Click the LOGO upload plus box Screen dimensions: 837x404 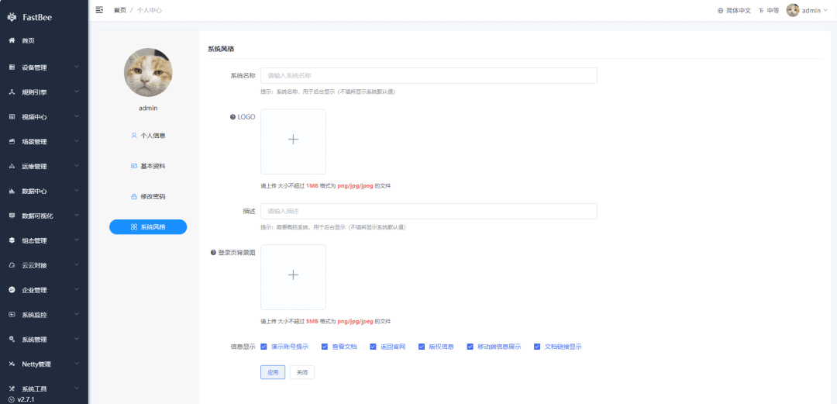(293, 142)
